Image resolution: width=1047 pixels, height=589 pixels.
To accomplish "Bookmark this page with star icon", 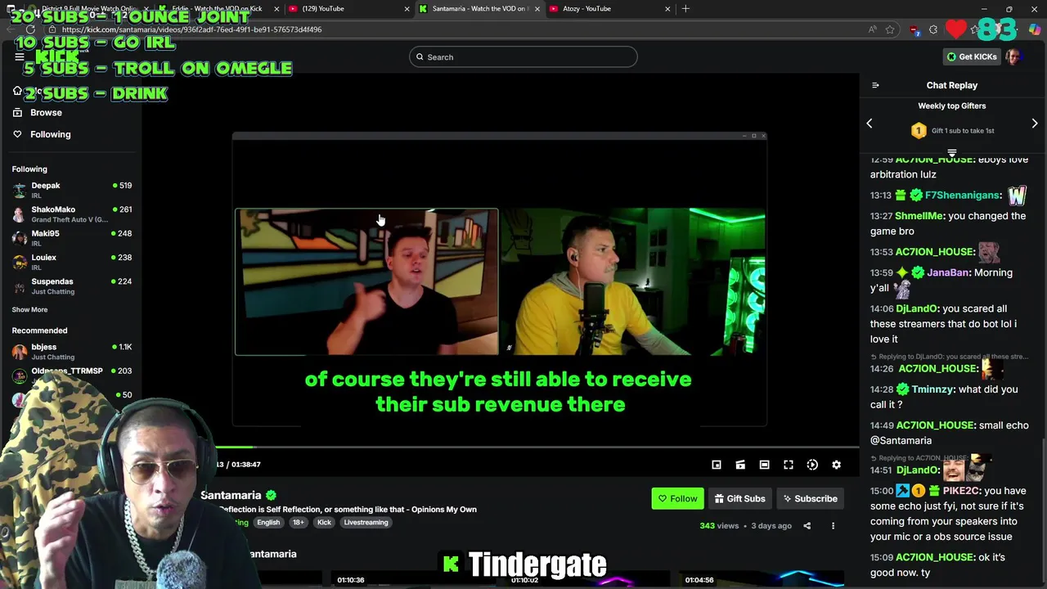I will tap(890, 29).
